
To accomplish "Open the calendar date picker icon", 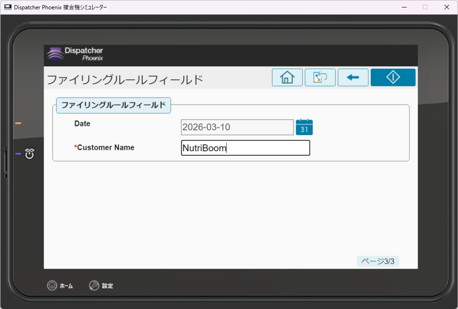I will (304, 127).
